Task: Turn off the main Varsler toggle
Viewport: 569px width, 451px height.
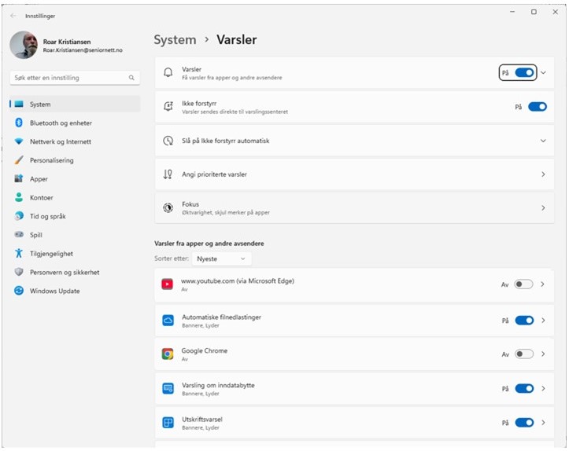Action: 524,72
